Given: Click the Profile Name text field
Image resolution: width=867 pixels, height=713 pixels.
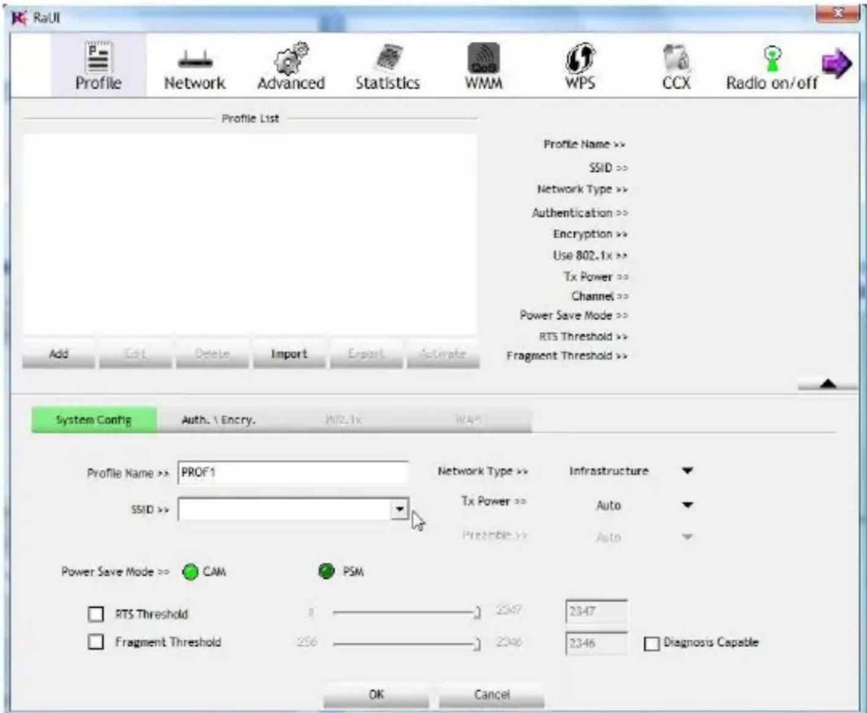Looking at the screenshot, I should coord(293,473).
